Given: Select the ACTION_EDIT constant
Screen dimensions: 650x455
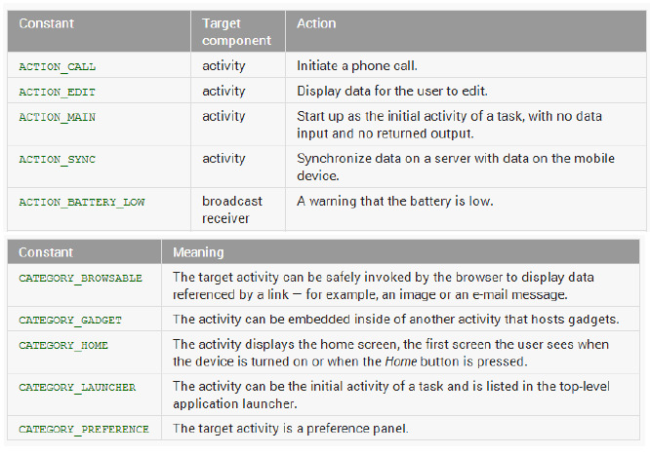Looking at the screenshot, I should (58, 92).
